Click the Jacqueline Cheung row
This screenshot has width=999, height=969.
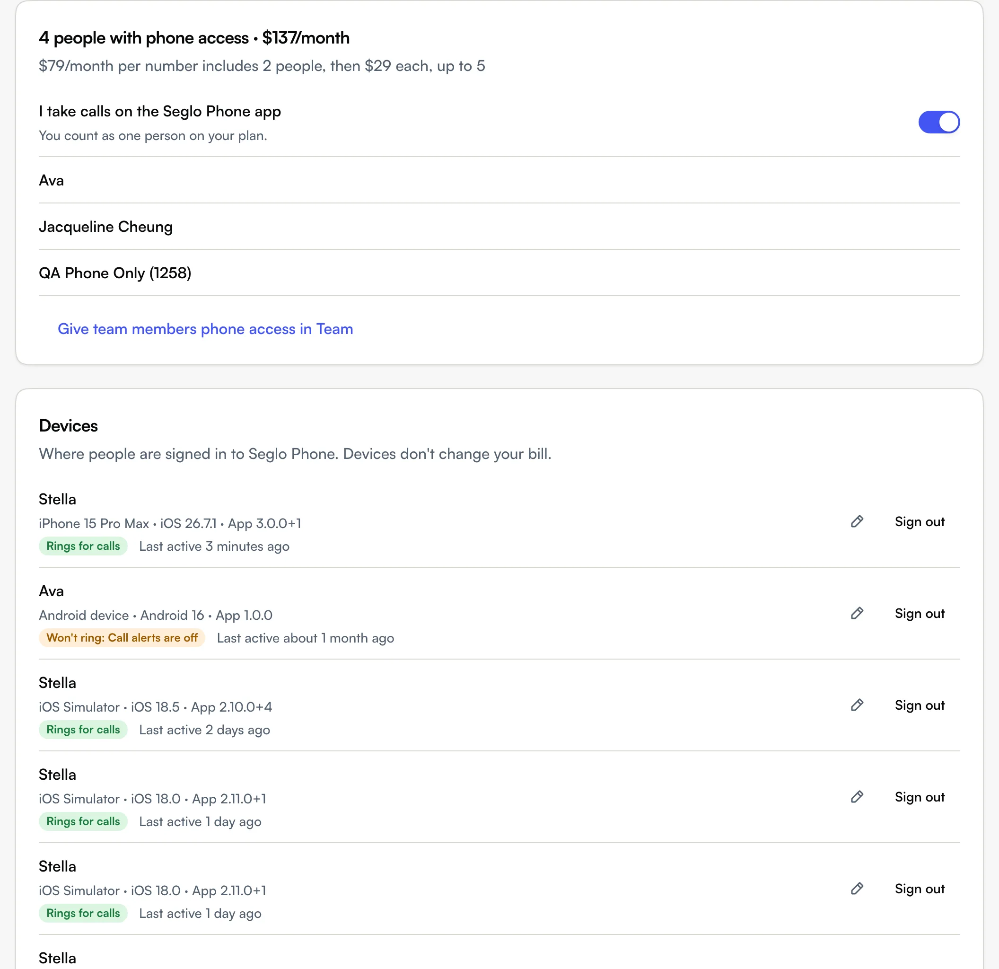pyautogui.click(x=499, y=227)
